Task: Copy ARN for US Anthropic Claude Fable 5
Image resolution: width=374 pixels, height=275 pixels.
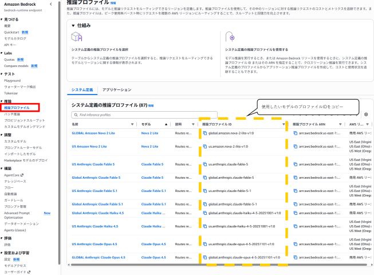Action: [x=296, y=164]
